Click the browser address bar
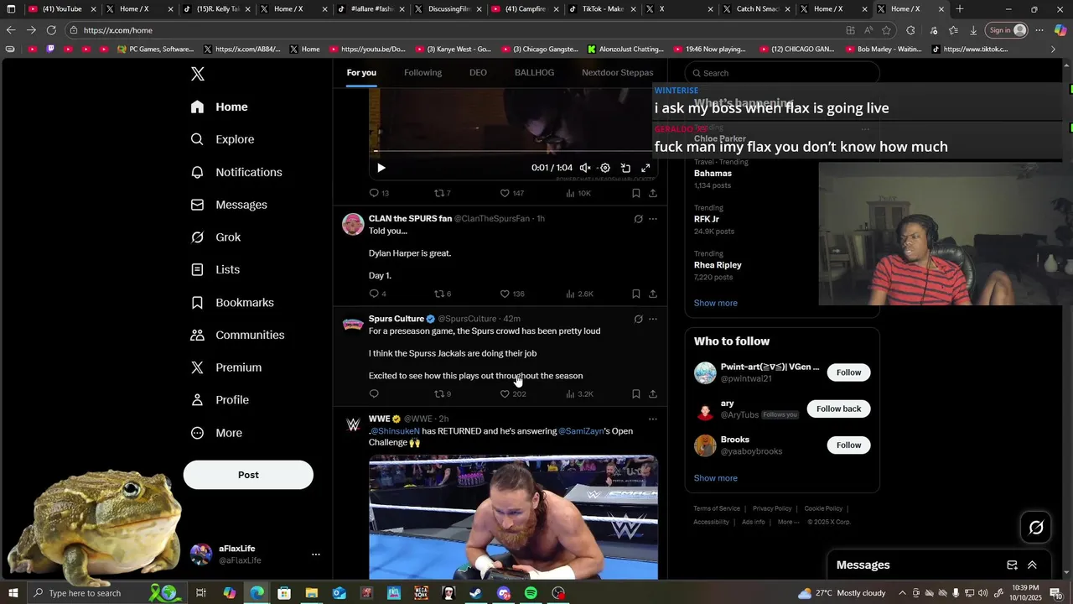This screenshot has width=1073, height=604. (453, 30)
